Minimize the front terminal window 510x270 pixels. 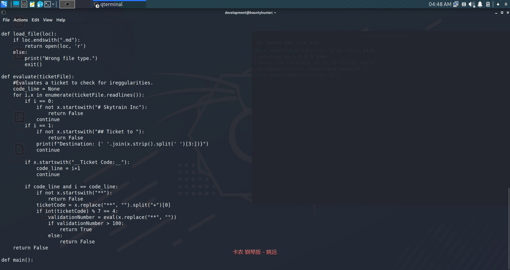[x=496, y=13]
